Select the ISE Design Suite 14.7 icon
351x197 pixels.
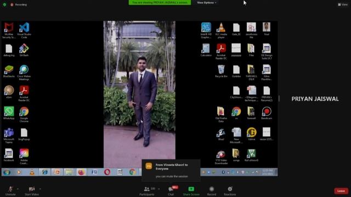pyautogui.click(x=267, y=51)
